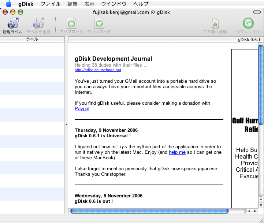The height and width of the screenshot is (223, 264).
Task: Open the gDisk application menu
Action: tap(26, 4)
